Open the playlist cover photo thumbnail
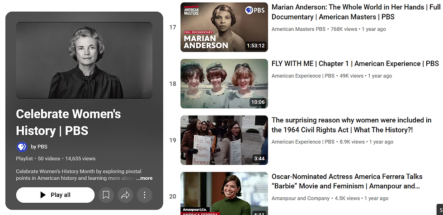Screen dimensions: 443x215 84,61
